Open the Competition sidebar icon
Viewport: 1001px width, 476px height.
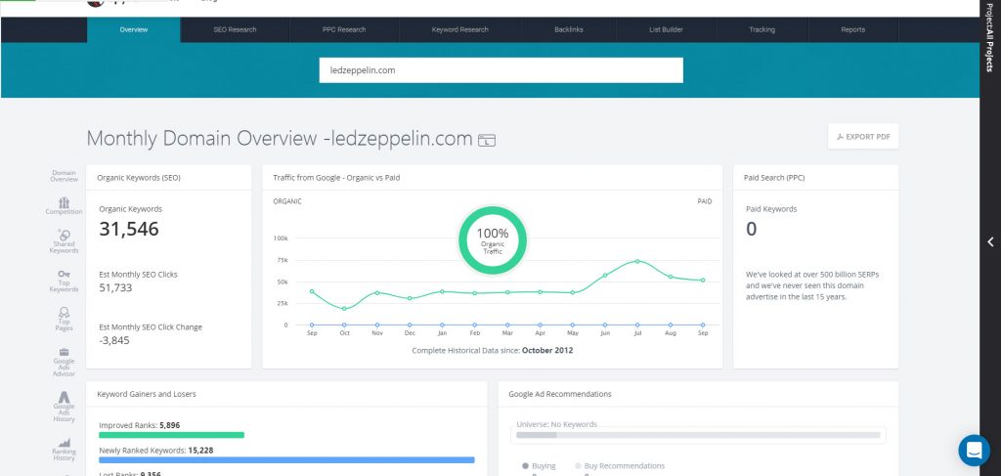coord(64,202)
